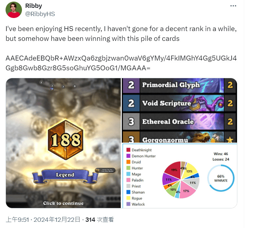
Task: Click the blue Legend ribbon banner
Action: (x=65, y=176)
